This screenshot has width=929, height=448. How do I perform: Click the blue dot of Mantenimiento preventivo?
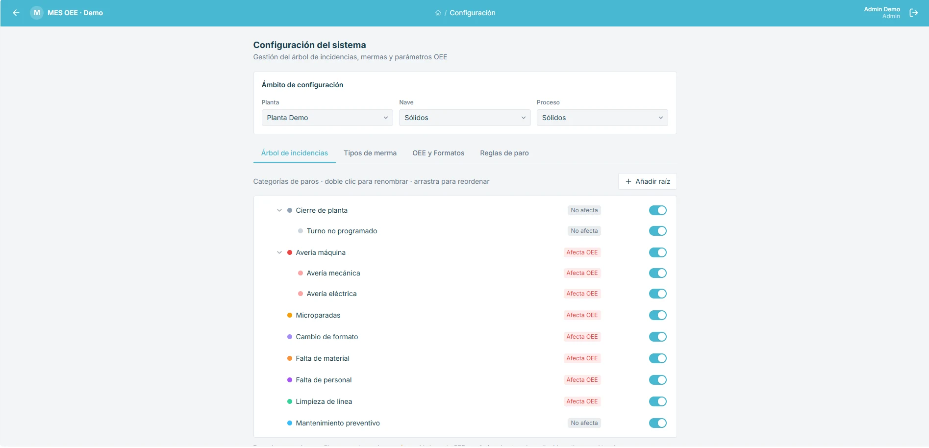290,423
